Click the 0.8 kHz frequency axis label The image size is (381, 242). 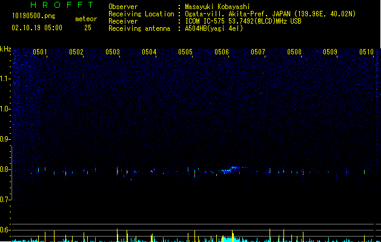pyautogui.click(x=5, y=169)
